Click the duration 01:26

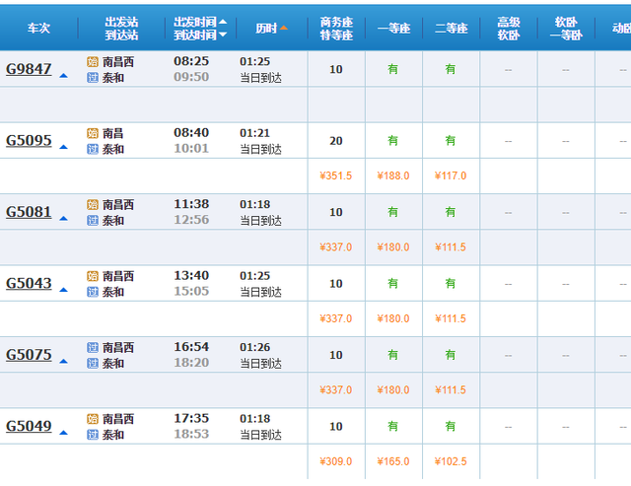[x=254, y=347]
